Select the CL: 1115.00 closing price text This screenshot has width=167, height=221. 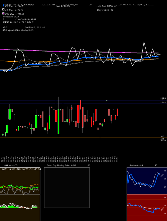(63, 6)
